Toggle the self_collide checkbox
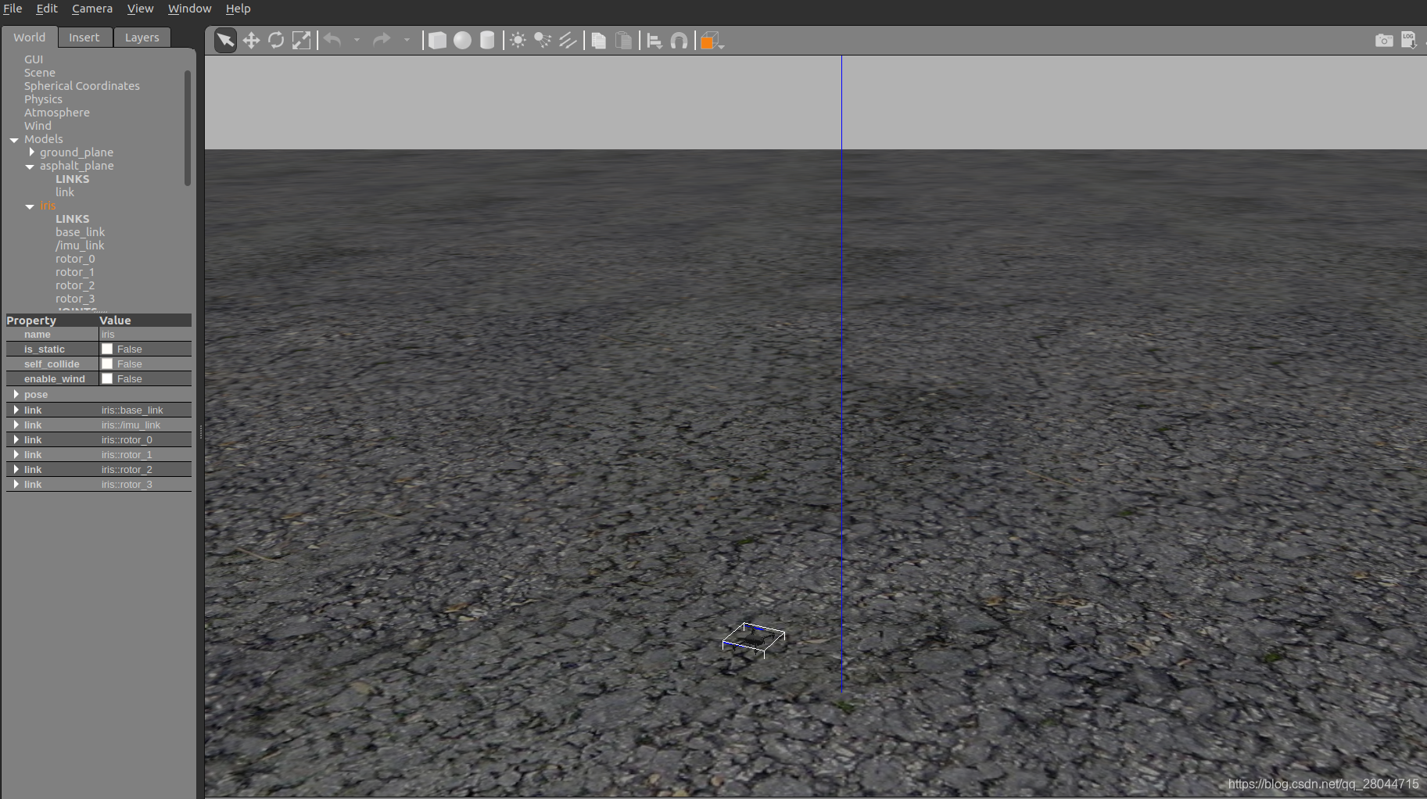Screen dimensions: 1427x799 tap(107, 364)
